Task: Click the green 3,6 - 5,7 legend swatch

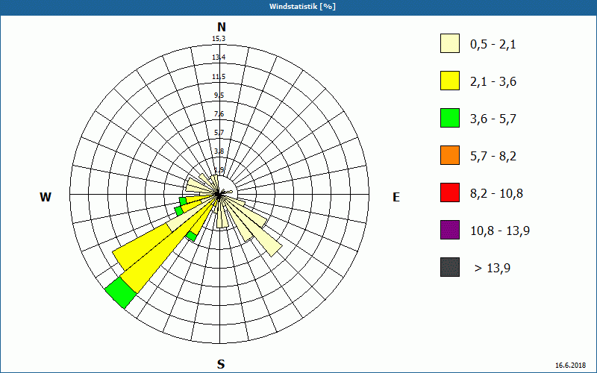Action: point(450,118)
